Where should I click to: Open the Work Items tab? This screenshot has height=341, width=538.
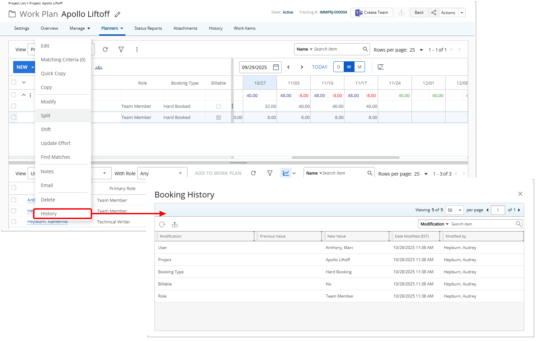245,28
